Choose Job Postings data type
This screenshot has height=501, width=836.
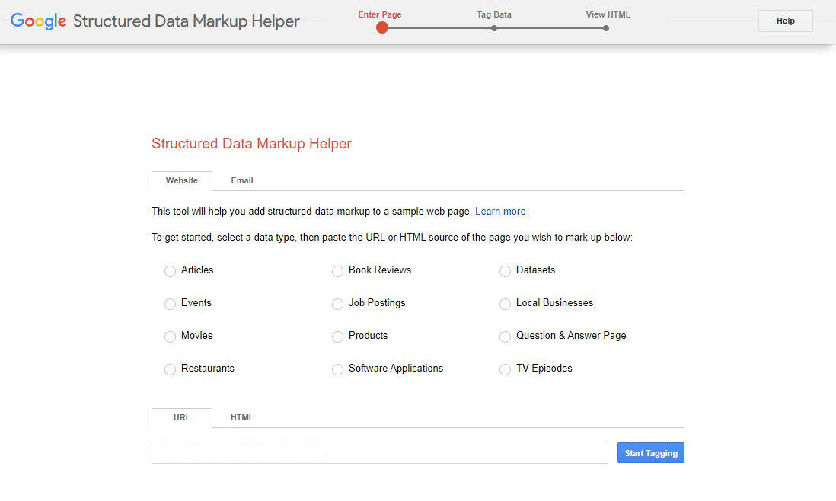[x=337, y=304]
